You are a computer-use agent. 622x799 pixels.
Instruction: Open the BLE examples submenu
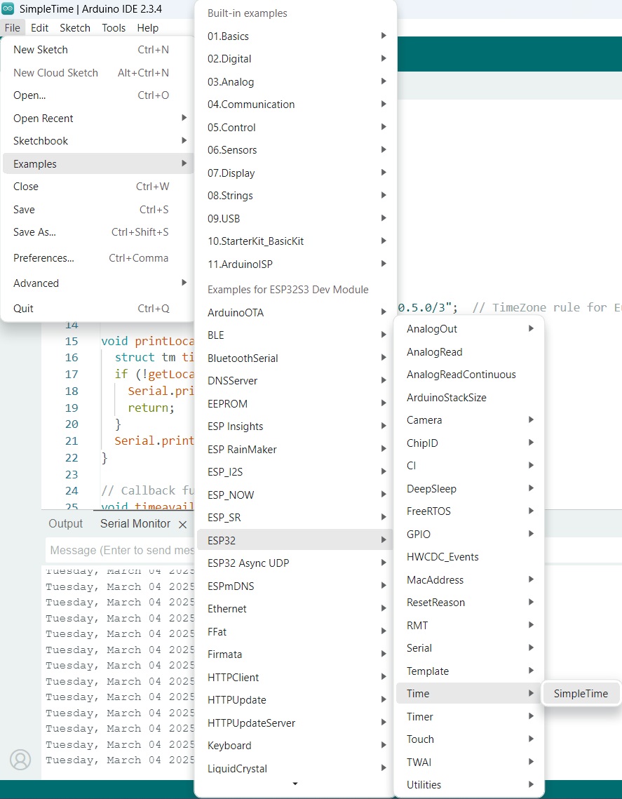click(295, 335)
